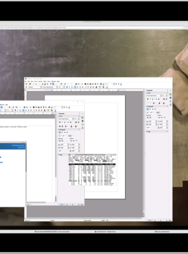Click the Format Paintbrush icon in back Writer toolbar

click(x=65, y=84)
